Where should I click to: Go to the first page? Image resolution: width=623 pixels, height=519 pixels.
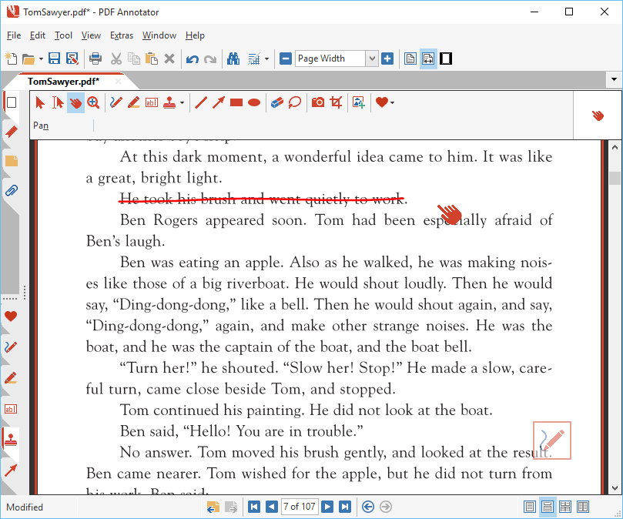pos(254,507)
